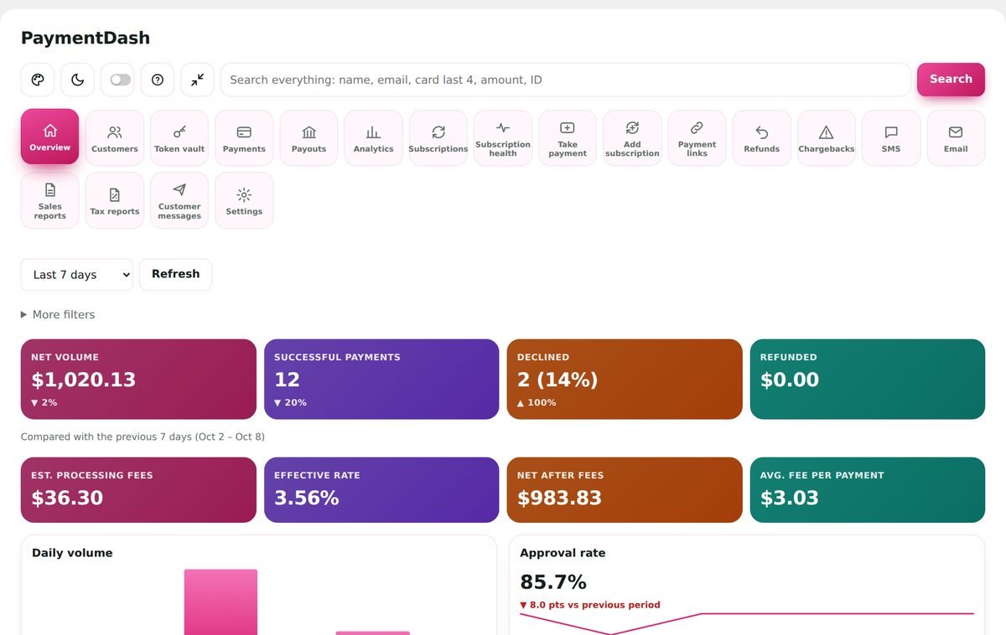Screen dimensions: 1006x635
Task: Click the Daily volume chart heading
Action: click(72, 553)
